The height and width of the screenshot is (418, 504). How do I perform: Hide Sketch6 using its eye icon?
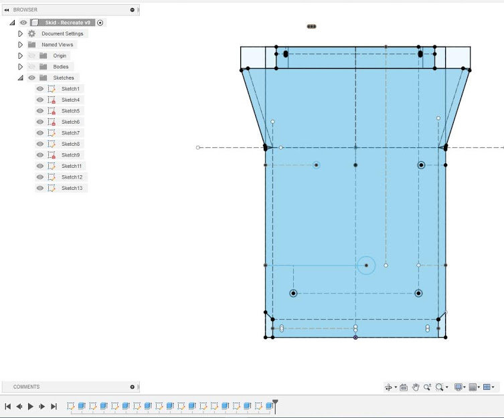(x=40, y=122)
